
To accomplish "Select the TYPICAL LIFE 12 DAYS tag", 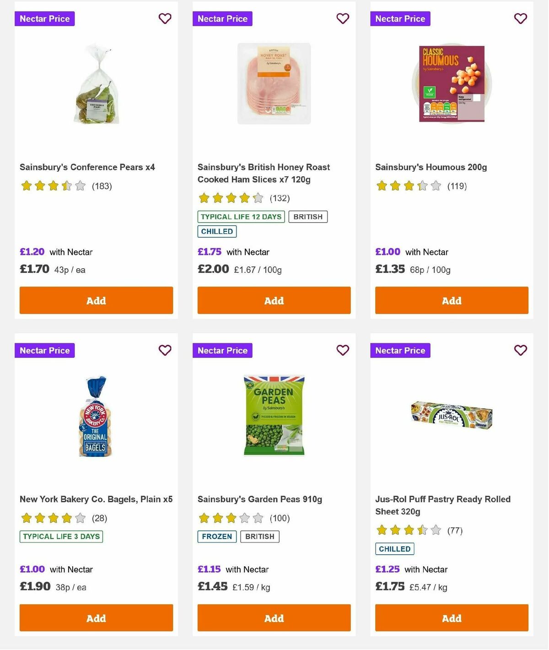I will (x=240, y=217).
